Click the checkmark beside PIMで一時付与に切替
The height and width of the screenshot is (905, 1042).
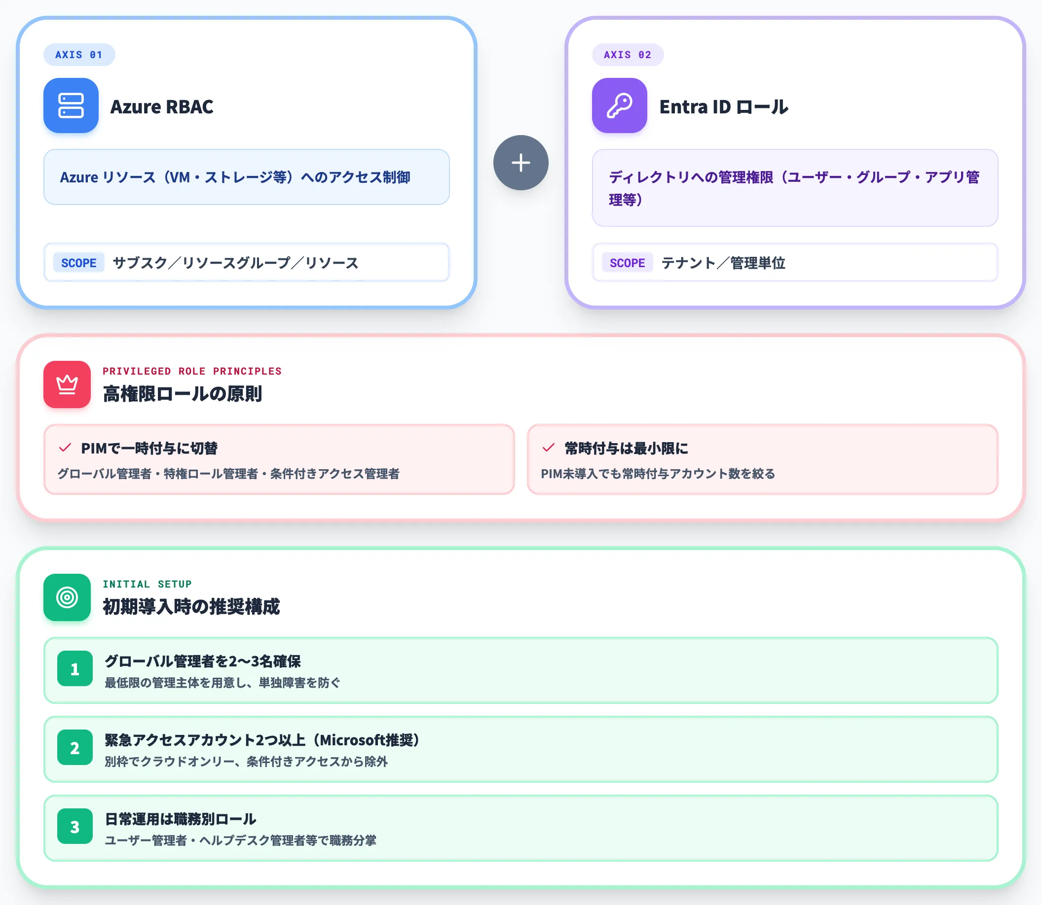65,448
